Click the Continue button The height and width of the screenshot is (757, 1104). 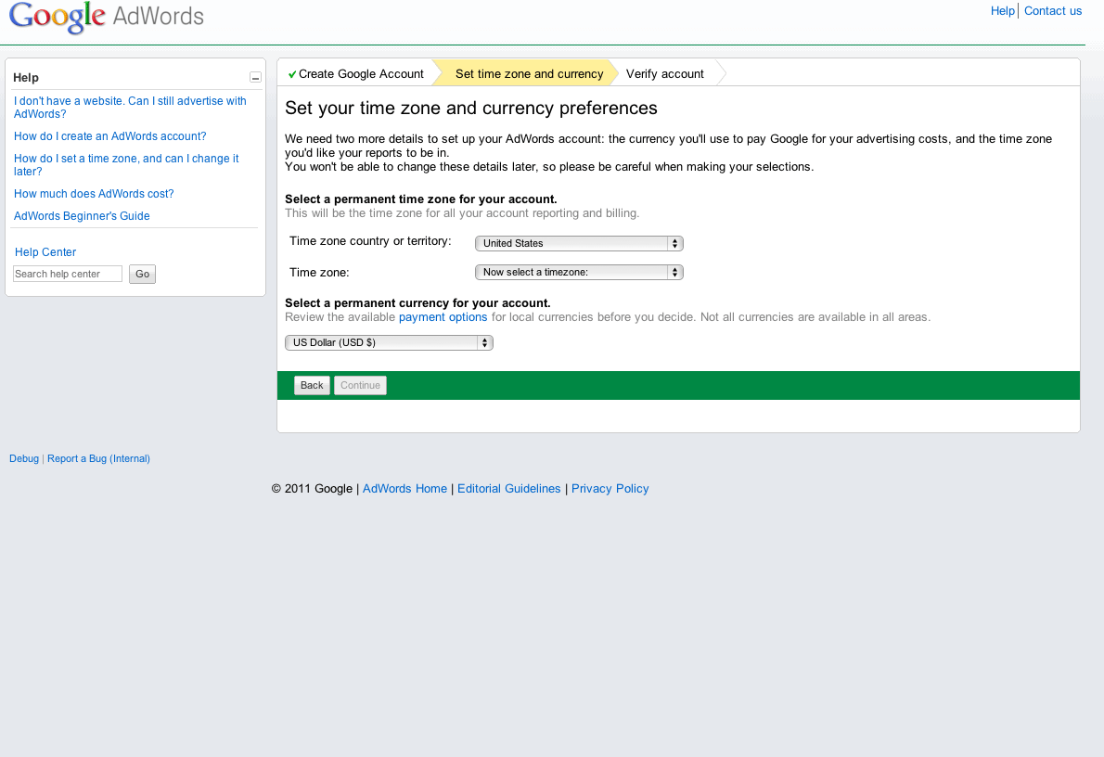tap(361, 385)
